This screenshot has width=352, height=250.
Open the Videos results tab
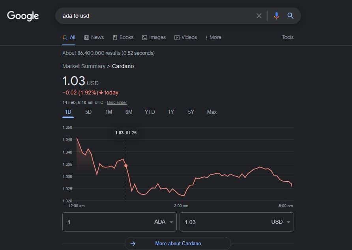pos(185,37)
